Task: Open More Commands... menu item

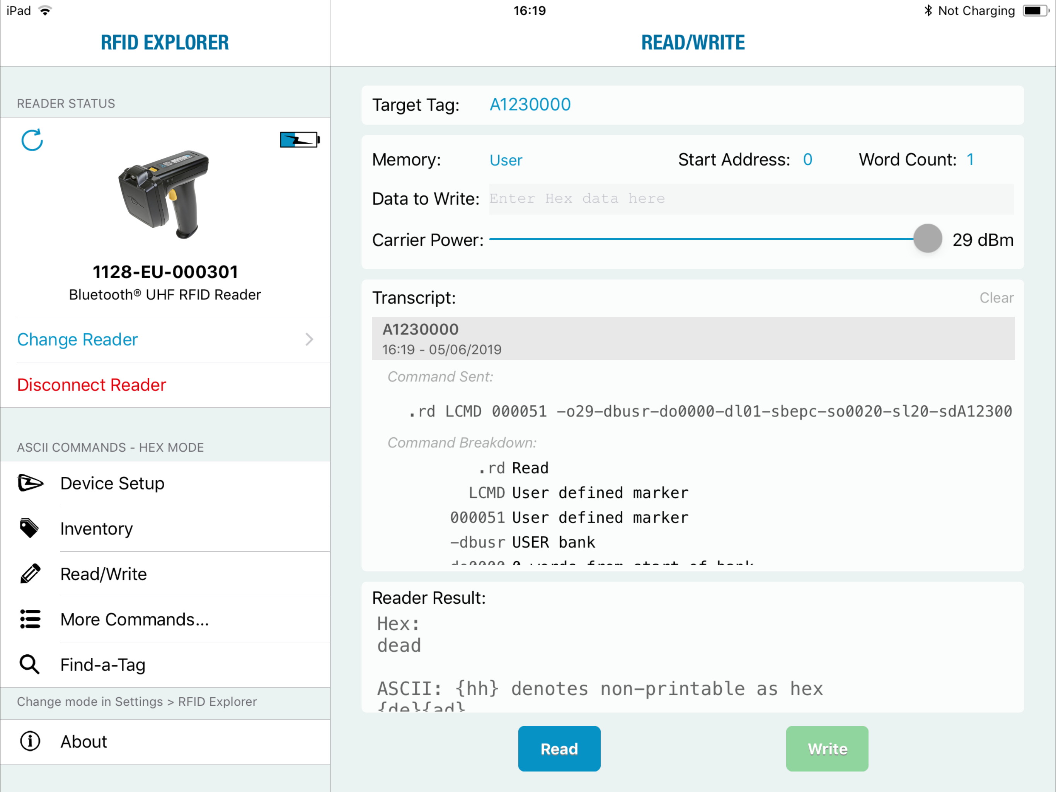Action: (165, 620)
